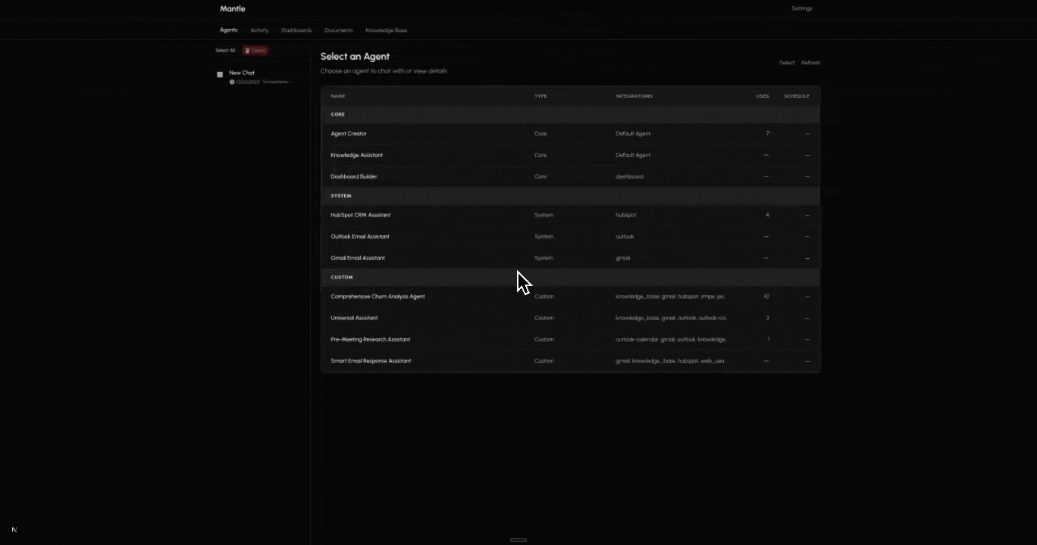The width and height of the screenshot is (1037, 545).
Task: Click the red Delete button
Action: click(x=255, y=50)
